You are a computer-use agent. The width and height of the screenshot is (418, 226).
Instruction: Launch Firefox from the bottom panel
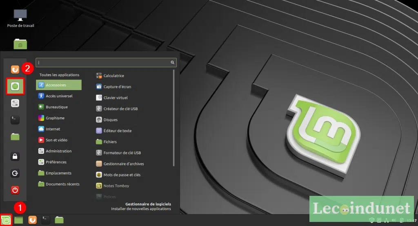coord(32,220)
